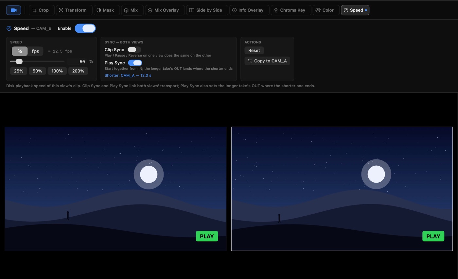
Task: Click the active Speed tab
Action: tap(355, 10)
